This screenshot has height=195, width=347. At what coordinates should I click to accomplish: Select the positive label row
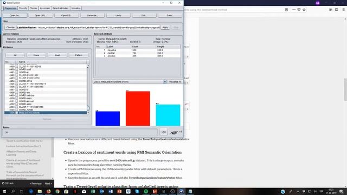coord(138,56)
